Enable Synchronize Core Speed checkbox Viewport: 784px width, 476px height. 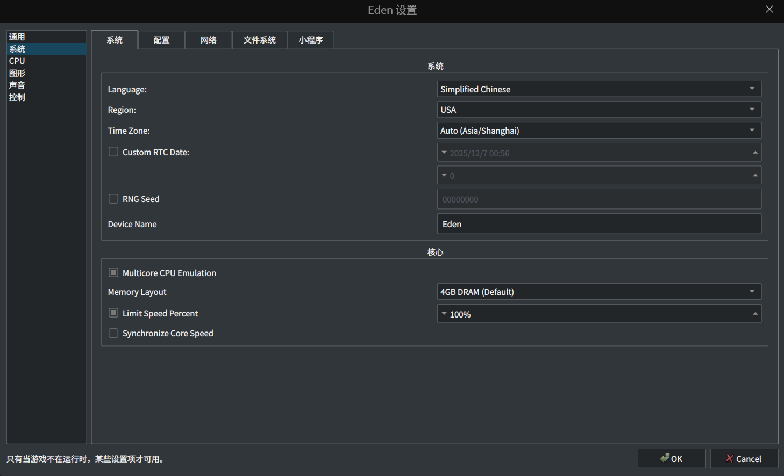113,333
